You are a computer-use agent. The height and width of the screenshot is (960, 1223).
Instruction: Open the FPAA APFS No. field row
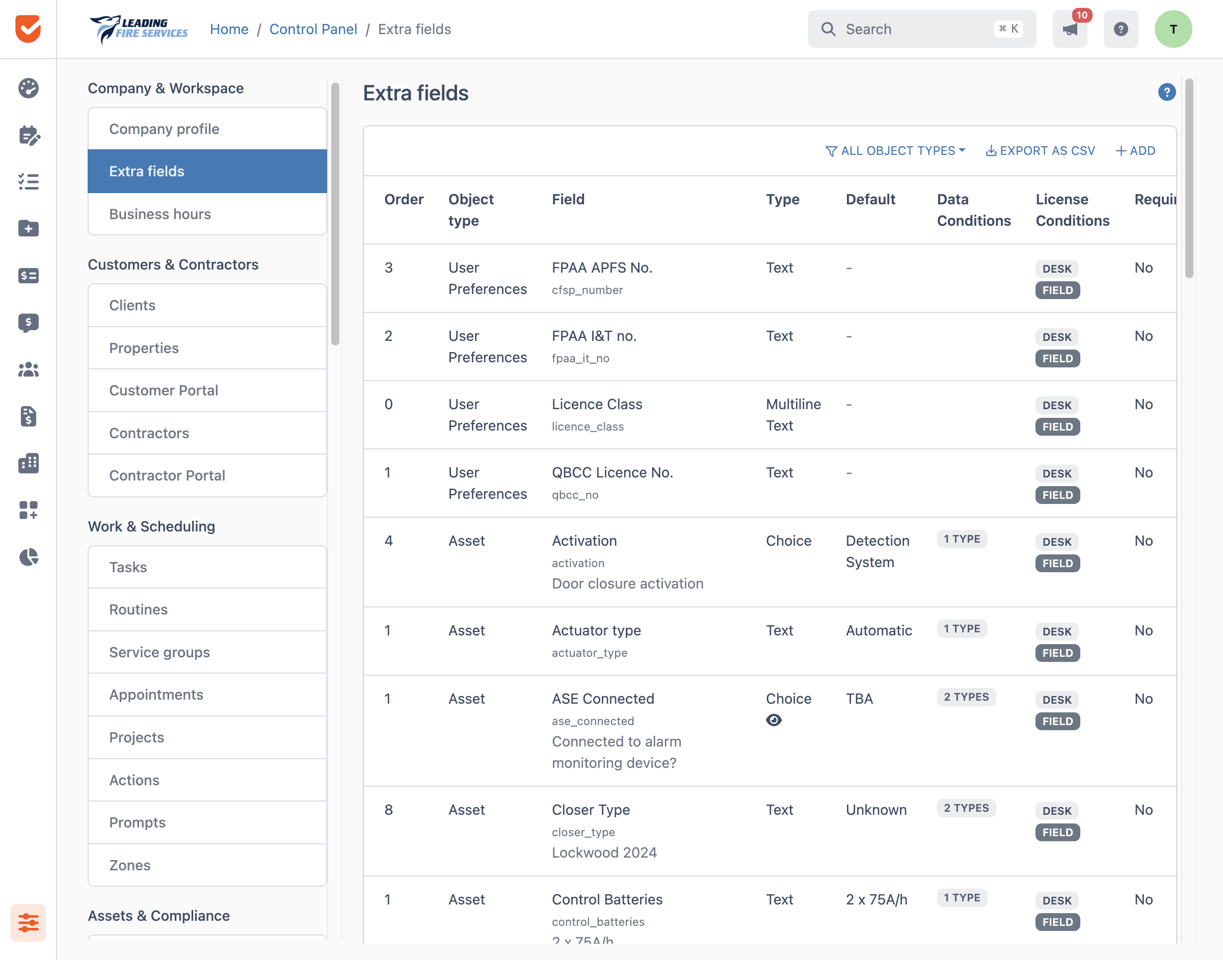(x=769, y=278)
